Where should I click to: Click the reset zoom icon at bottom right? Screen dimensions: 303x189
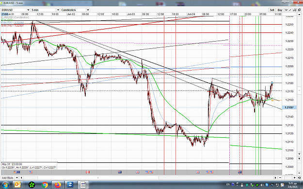click(x=299, y=177)
